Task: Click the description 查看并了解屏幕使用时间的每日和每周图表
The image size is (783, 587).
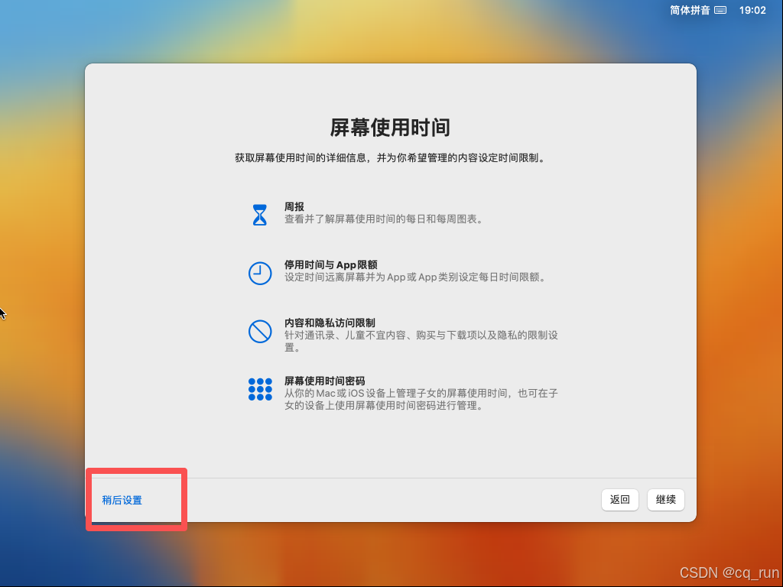Action: pos(384,219)
